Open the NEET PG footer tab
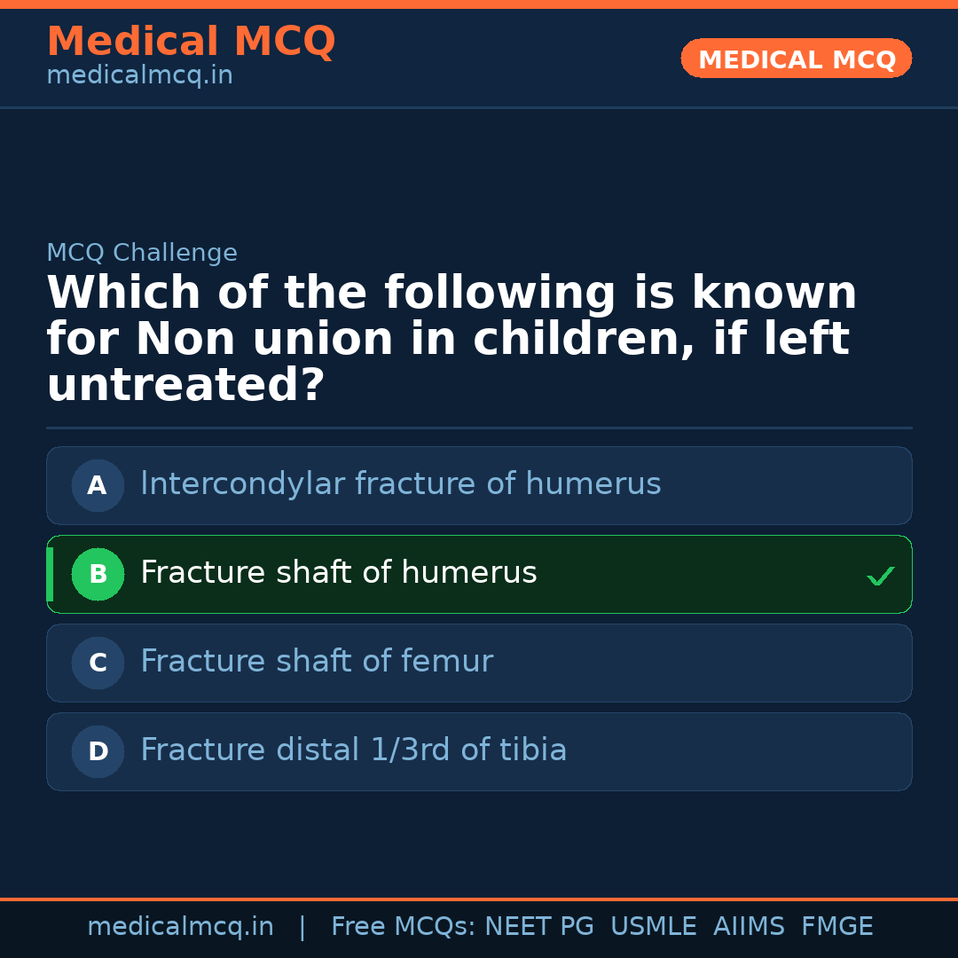This screenshot has height=958, width=958. (538, 926)
